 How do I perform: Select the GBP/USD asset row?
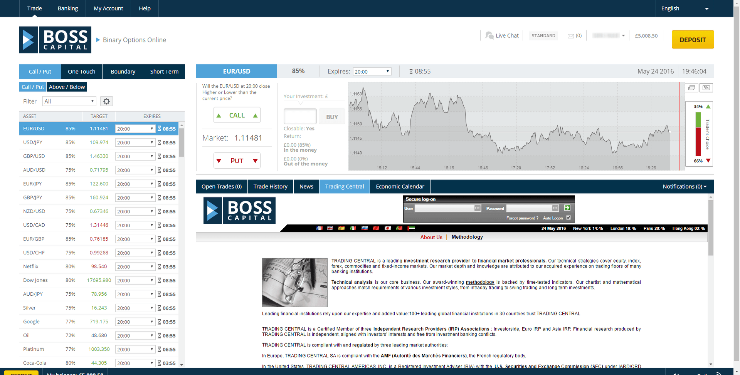(x=99, y=156)
